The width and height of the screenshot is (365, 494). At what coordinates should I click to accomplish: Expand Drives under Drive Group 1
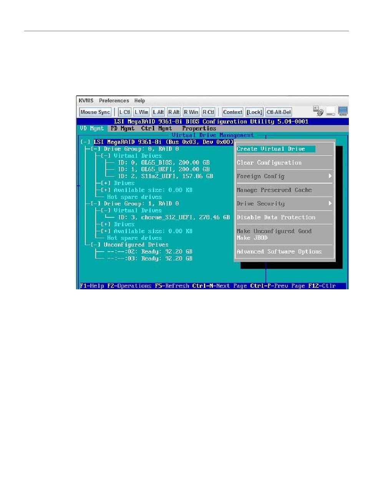[106, 224]
